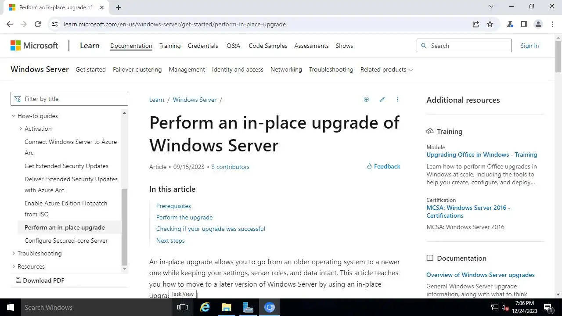Collapse the How-to guides tree node
This screenshot has height=316, width=562.
pyautogui.click(x=13, y=116)
